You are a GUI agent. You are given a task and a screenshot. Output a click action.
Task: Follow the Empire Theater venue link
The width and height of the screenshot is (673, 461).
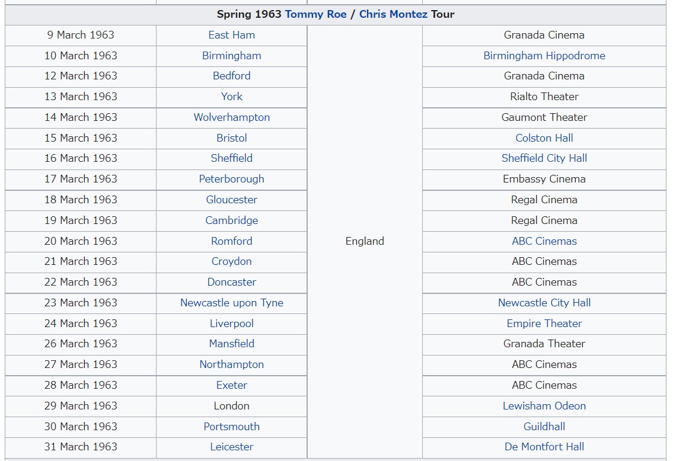pyautogui.click(x=544, y=324)
